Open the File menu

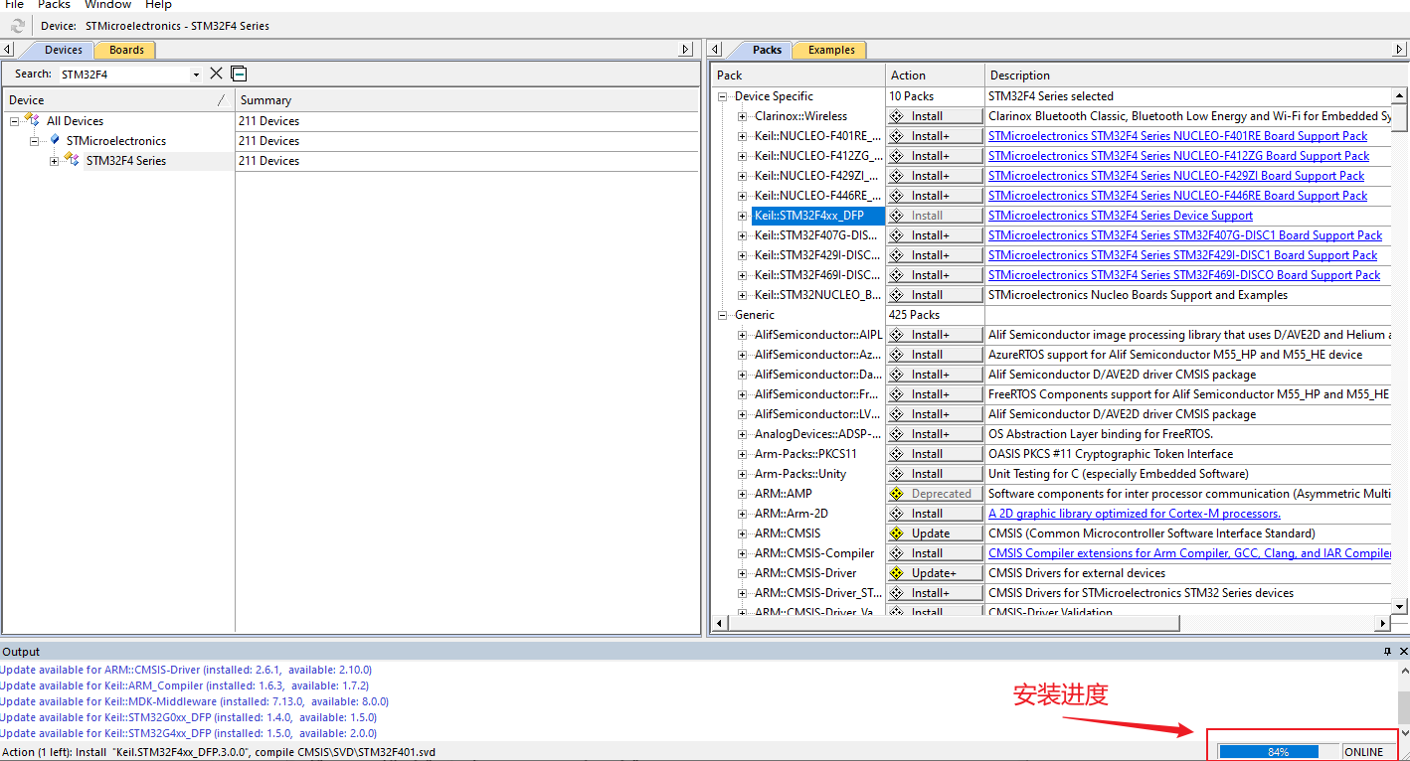(x=14, y=5)
